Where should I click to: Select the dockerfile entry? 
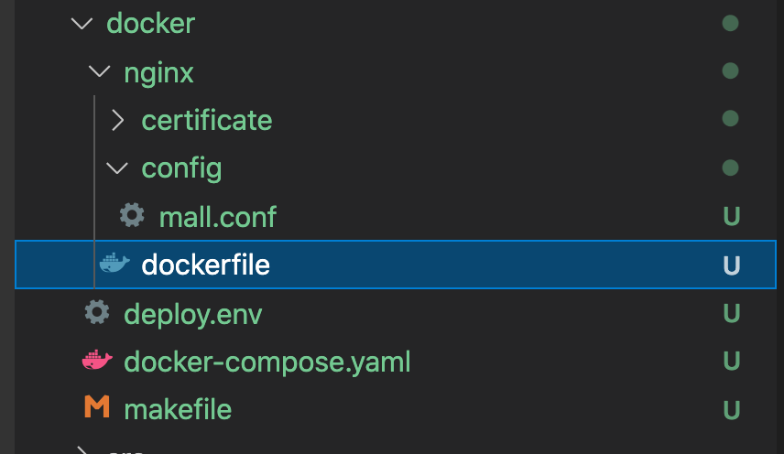click(x=205, y=265)
